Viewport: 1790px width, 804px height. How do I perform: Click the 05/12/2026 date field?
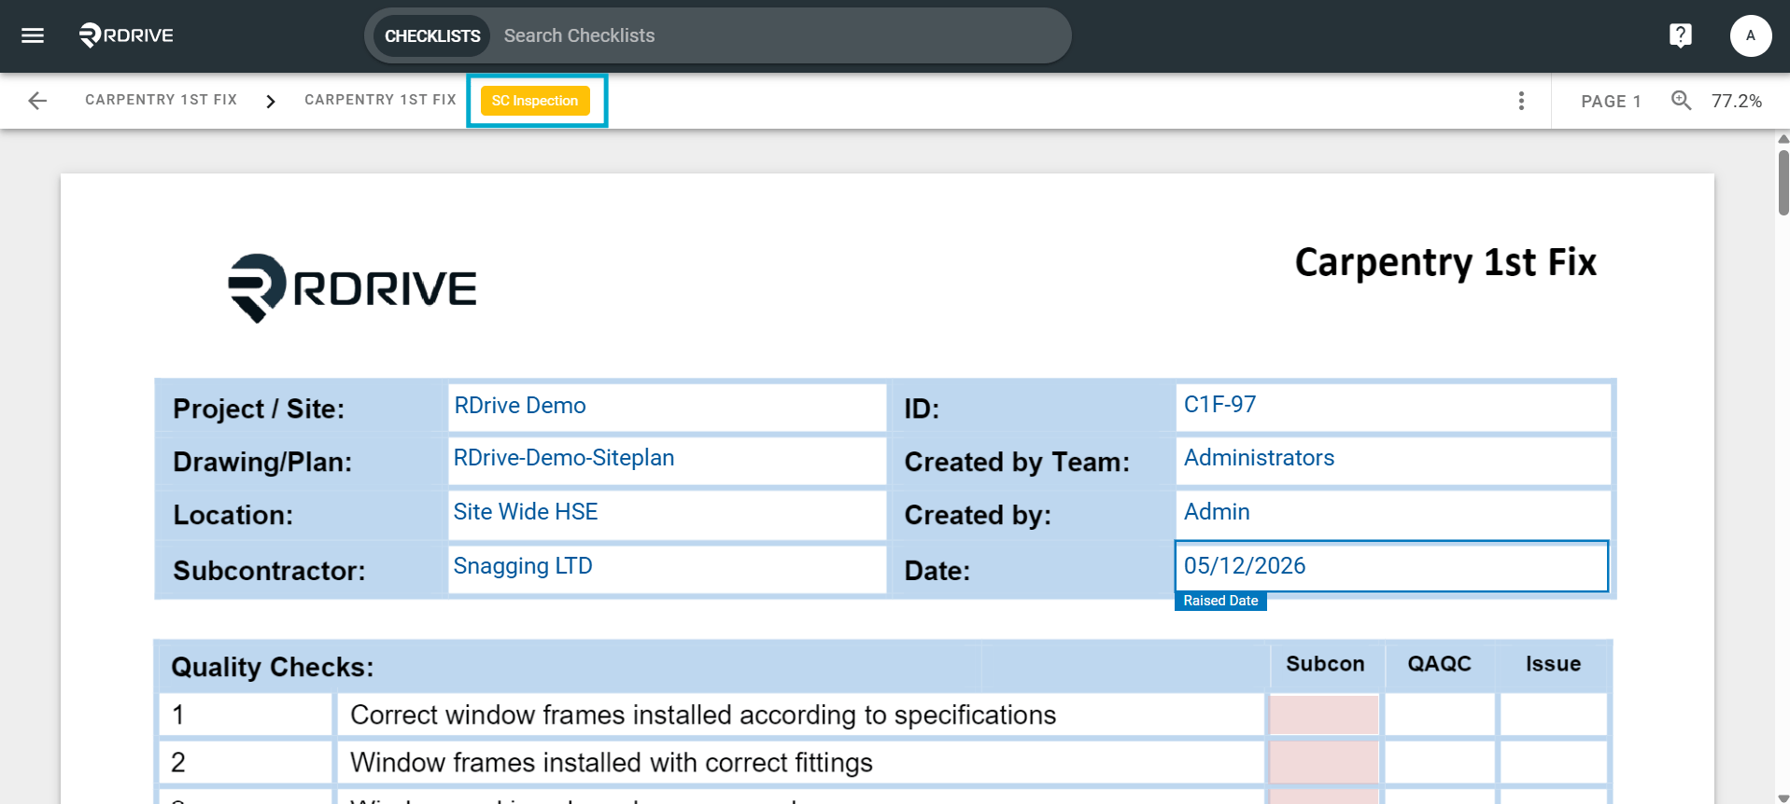[x=1391, y=566]
